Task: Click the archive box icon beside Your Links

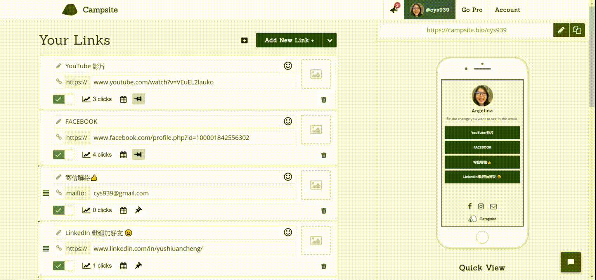Action: coord(244,40)
